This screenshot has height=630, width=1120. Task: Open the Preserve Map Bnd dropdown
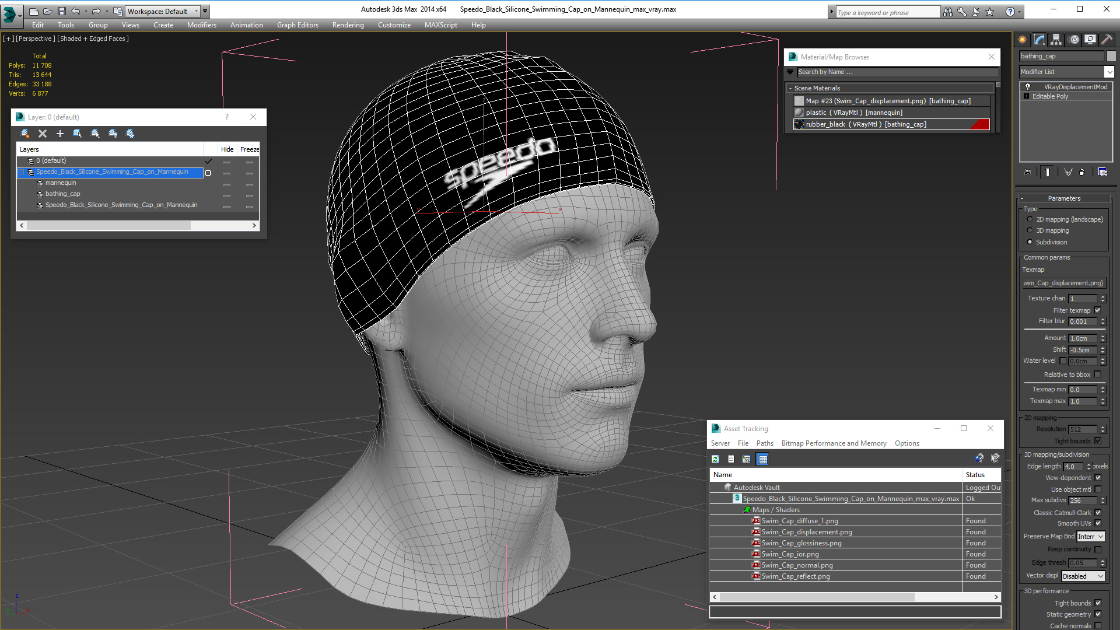click(x=1090, y=537)
